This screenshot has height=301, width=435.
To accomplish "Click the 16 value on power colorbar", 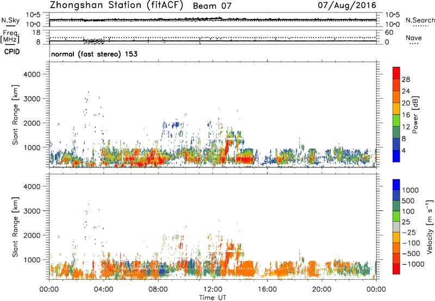I will point(406,115).
